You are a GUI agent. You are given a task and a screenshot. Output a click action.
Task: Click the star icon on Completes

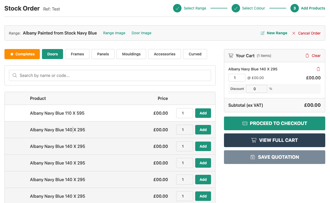click(12, 54)
